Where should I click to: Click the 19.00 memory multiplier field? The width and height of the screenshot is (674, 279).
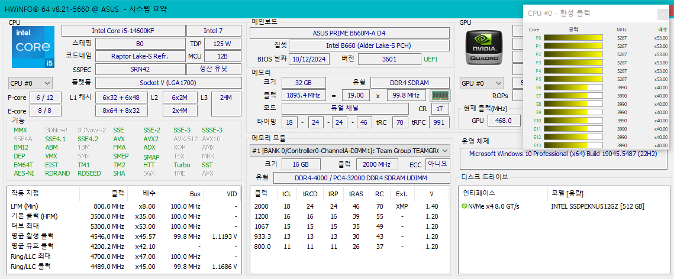point(356,95)
